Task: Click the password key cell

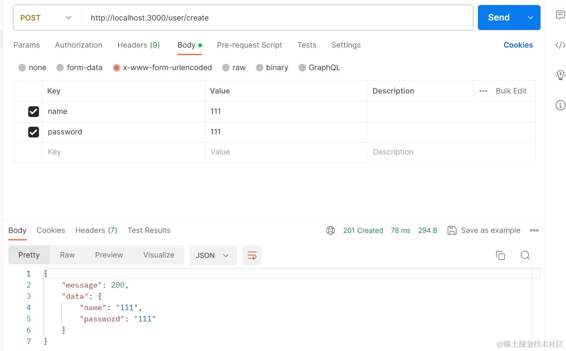Action: pos(123,132)
